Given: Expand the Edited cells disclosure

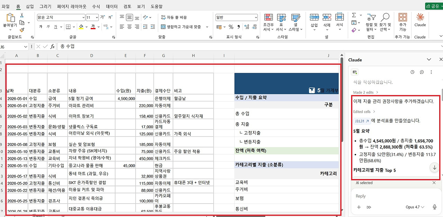Looking at the screenshot, I should pos(364,112).
